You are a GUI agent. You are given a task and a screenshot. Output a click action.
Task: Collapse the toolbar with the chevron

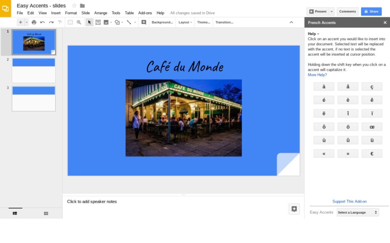coord(291,22)
